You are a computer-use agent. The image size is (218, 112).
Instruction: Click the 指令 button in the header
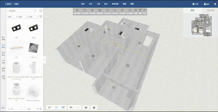tap(207, 4)
